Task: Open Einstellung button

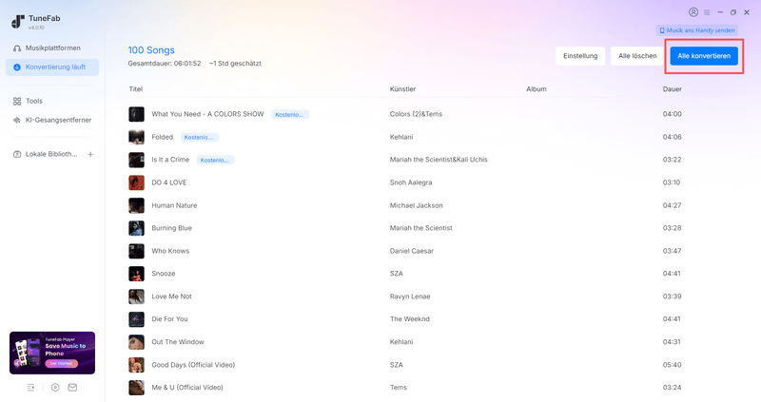Action: coord(580,56)
